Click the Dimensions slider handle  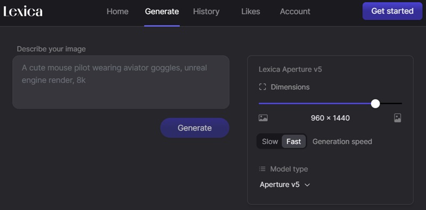click(375, 103)
